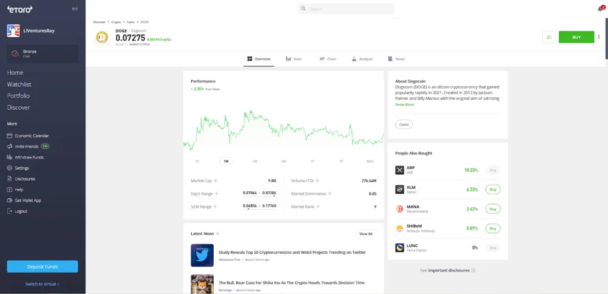Select the 1D chart timeframe
This screenshot has height=294, width=608.
197,161
